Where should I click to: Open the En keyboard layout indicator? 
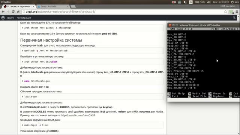coord(191,2)
